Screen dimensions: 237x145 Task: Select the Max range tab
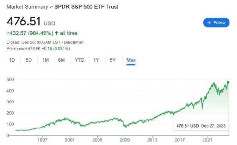(x=131, y=60)
